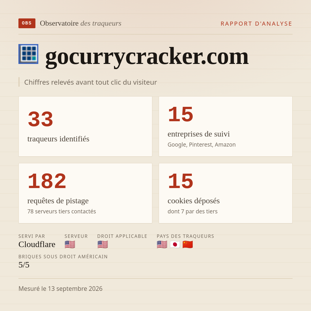This screenshot has width=311, height=311.
Task: Click 78 serveurs tiers contactés text
Action: 62,211
